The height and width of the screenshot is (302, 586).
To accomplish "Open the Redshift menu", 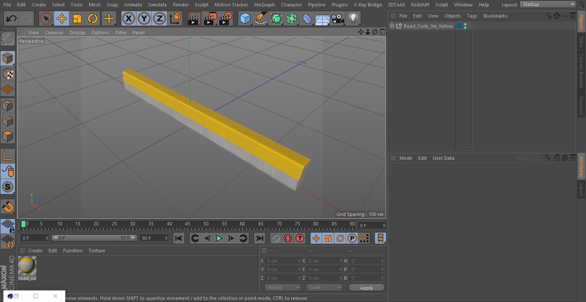I will (x=420, y=5).
